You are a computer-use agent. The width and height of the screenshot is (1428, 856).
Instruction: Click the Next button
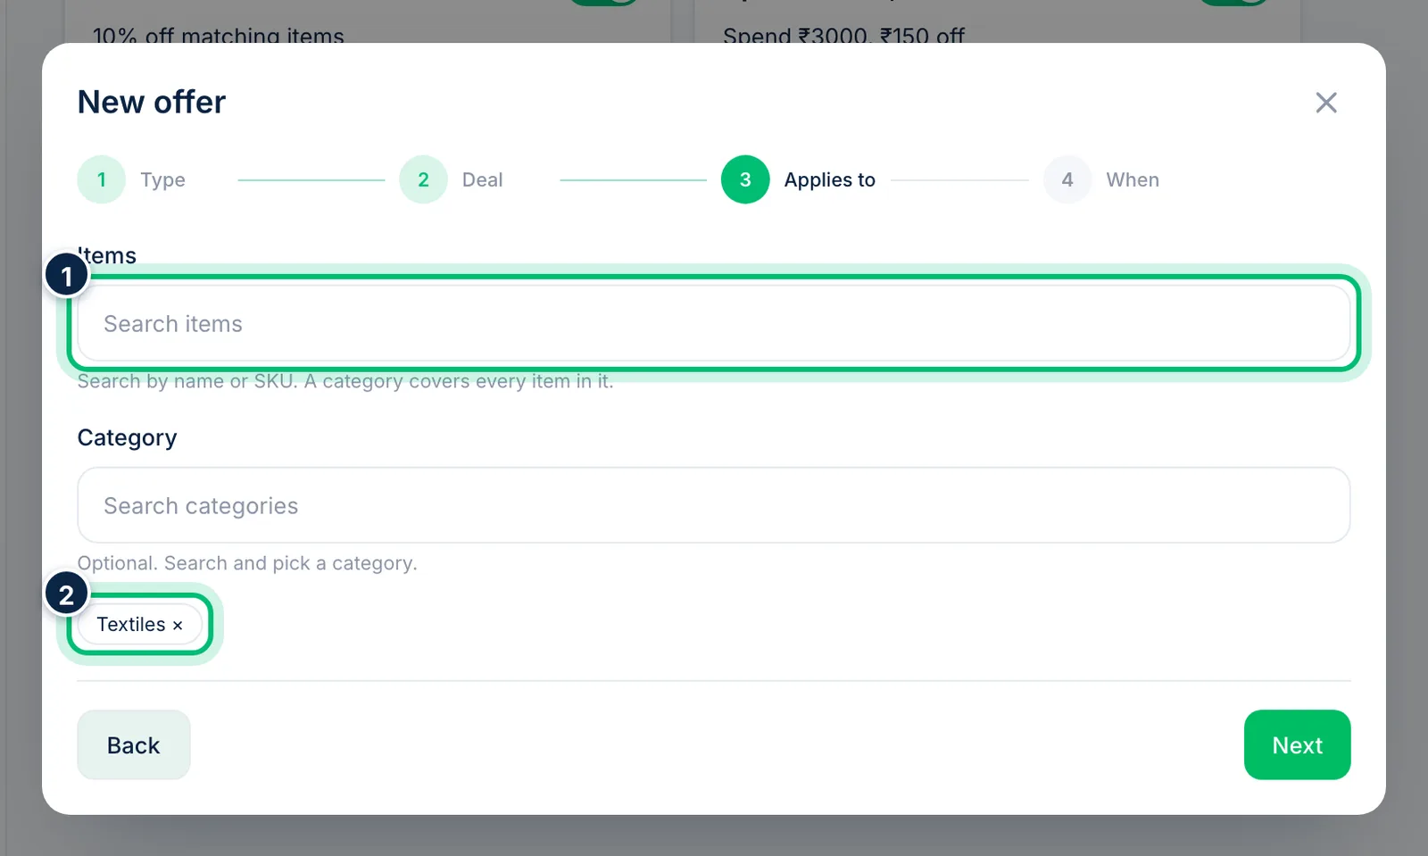click(x=1297, y=744)
